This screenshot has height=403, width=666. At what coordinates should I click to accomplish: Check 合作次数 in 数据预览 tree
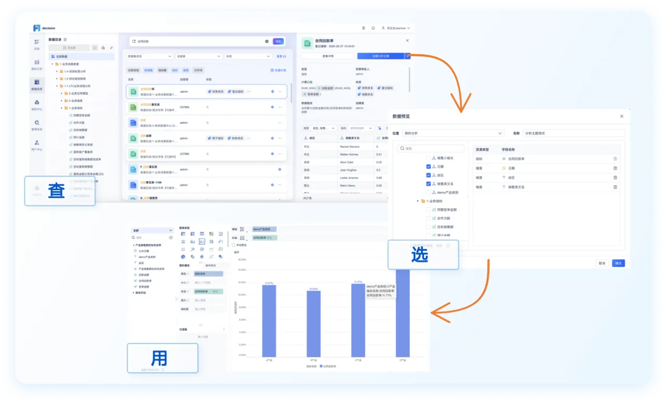[428, 218]
